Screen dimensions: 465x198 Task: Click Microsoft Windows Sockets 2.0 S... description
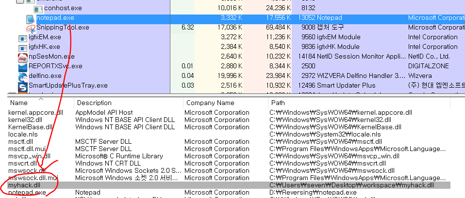128,171
